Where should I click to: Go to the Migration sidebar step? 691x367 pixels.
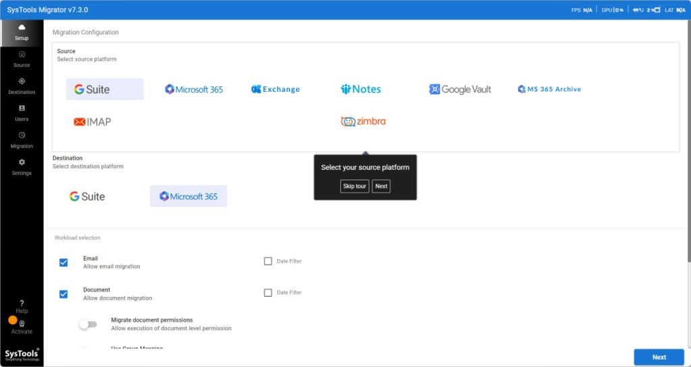point(22,140)
